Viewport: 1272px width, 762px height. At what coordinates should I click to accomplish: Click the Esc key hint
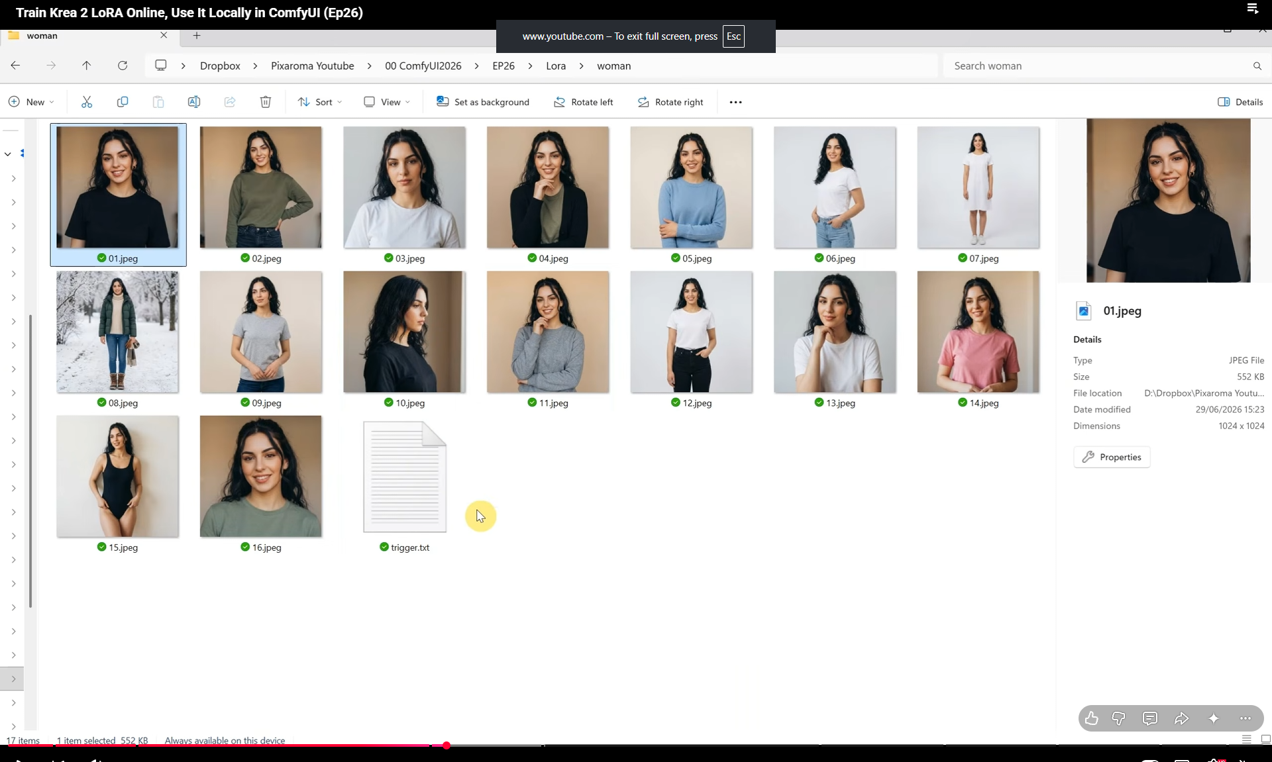click(733, 36)
